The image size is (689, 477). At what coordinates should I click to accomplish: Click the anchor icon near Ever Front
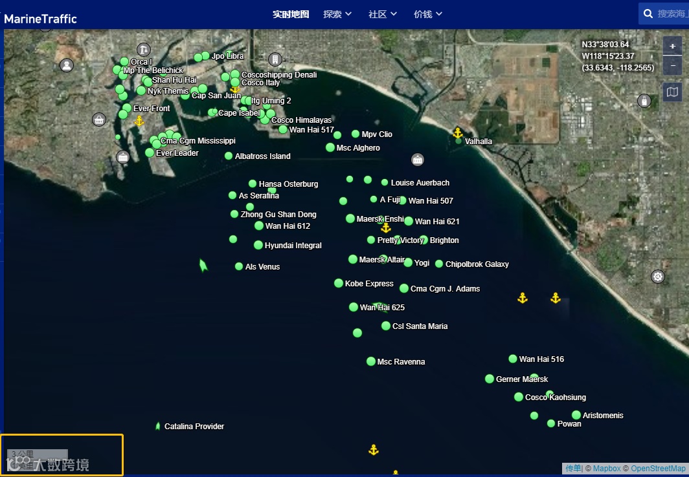point(139,121)
